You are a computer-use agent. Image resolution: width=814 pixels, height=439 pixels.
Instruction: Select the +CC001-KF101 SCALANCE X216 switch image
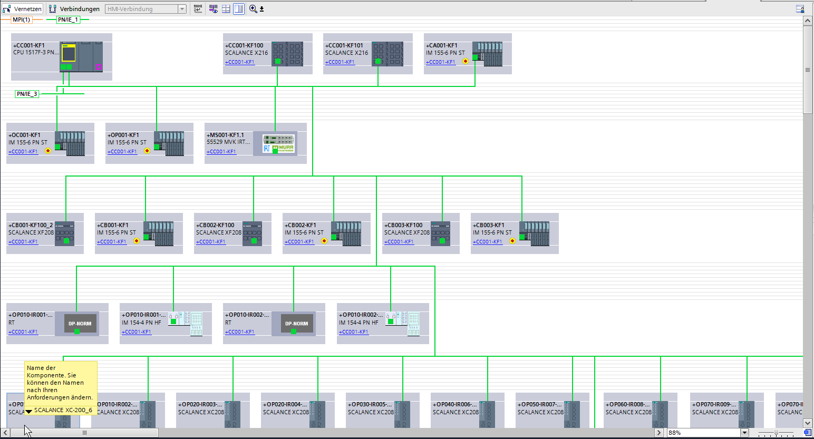click(x=387, y=54)
